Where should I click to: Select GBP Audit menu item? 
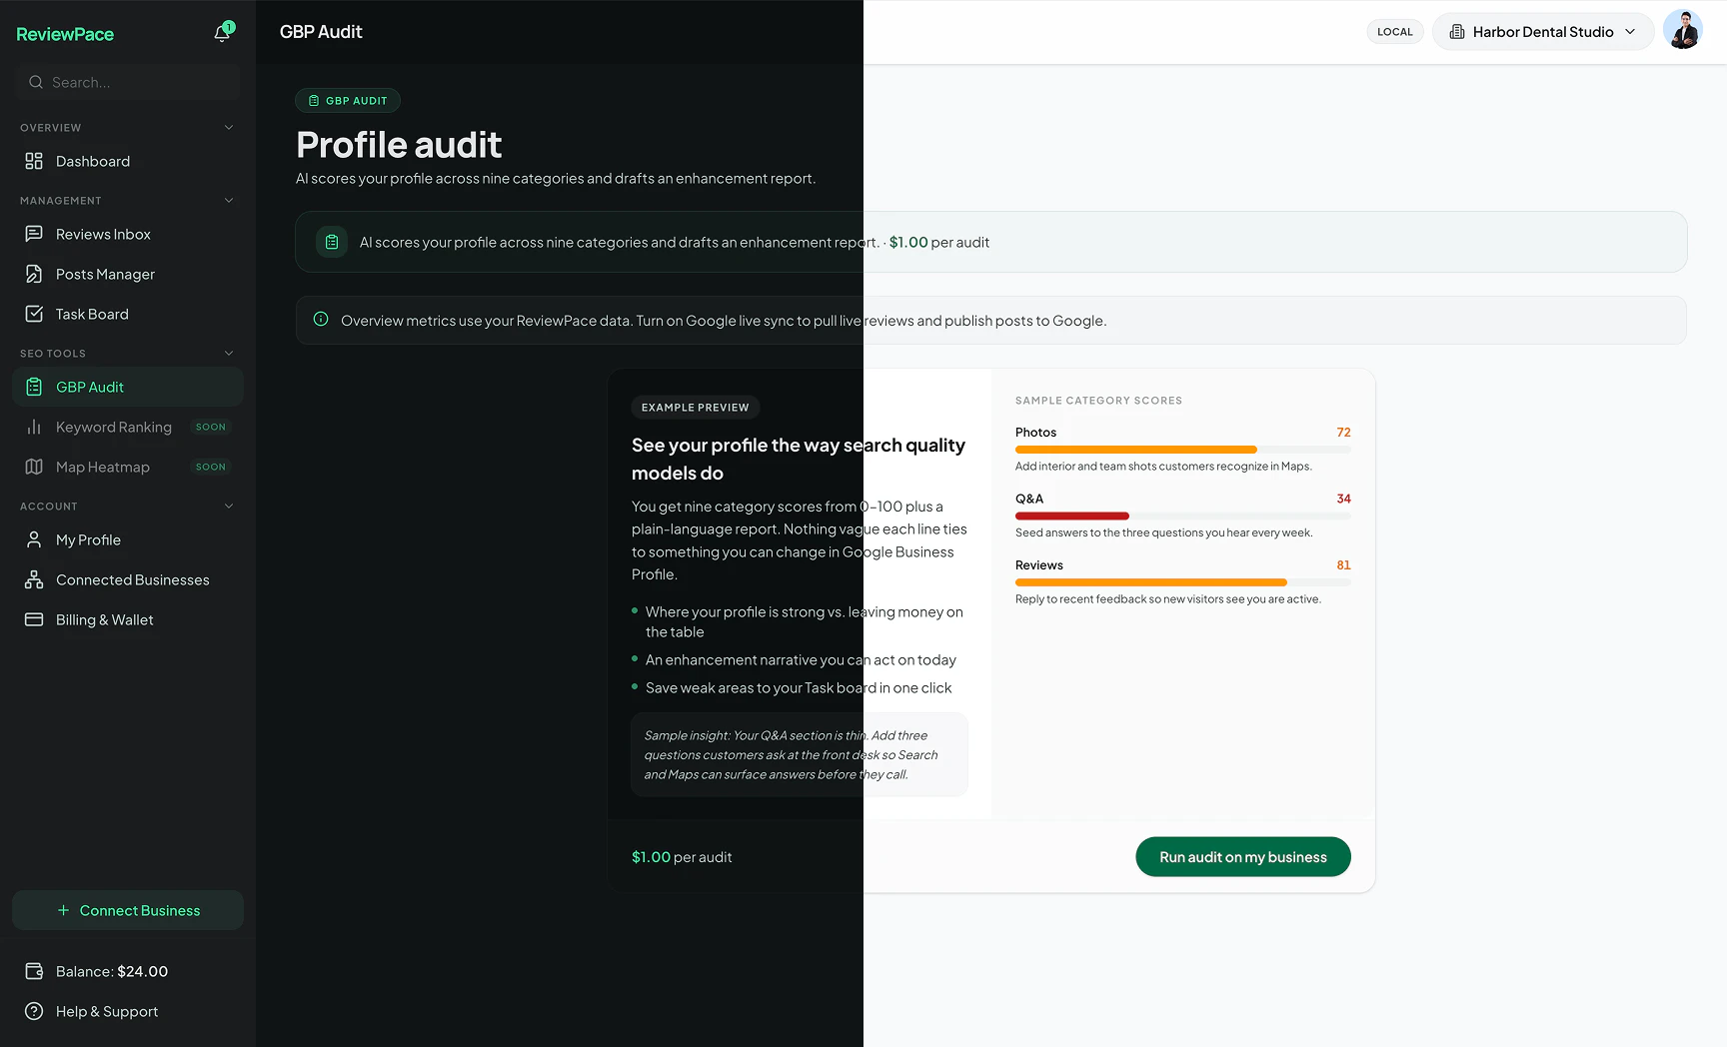(x=128, y=387)
